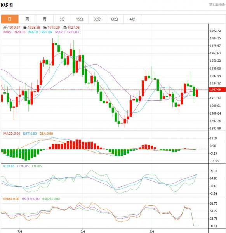
Task: Click the 8月 date axis marker
Action: pyautogui.click(x=83, y=231)
